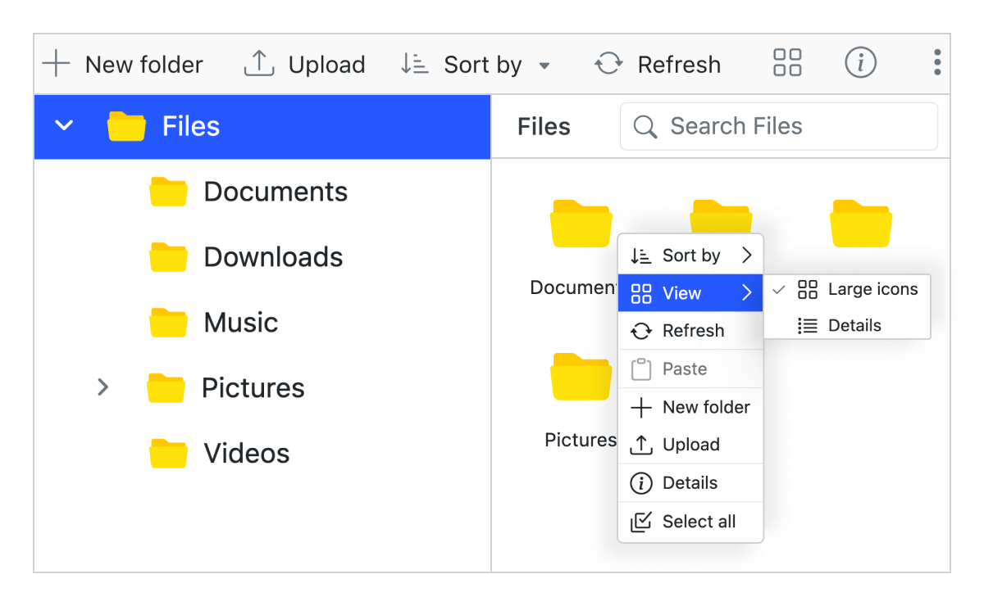Click the Paste clipboard icon in the context menu

(x=640, y=369)
